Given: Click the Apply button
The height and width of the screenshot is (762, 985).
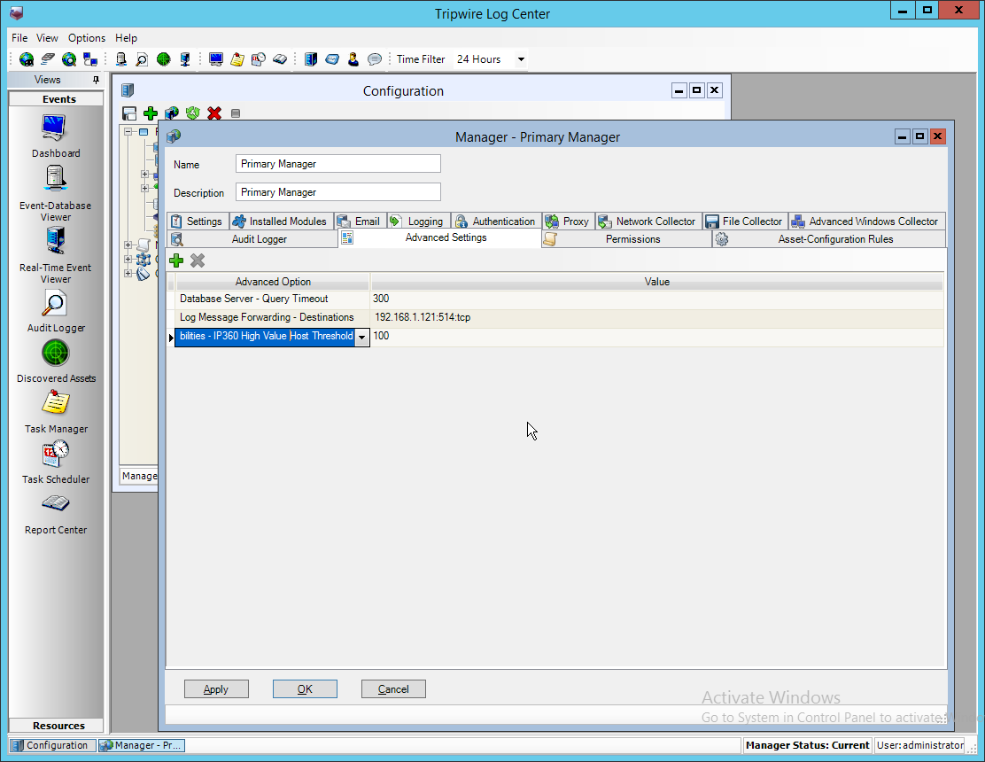Looking at the screenshot, I should (x=216, y=689).
